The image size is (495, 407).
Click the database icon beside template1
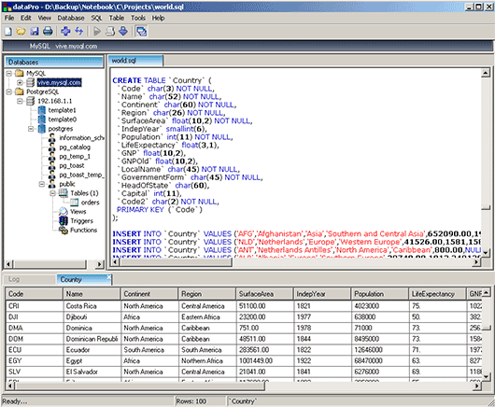(41, 110)
